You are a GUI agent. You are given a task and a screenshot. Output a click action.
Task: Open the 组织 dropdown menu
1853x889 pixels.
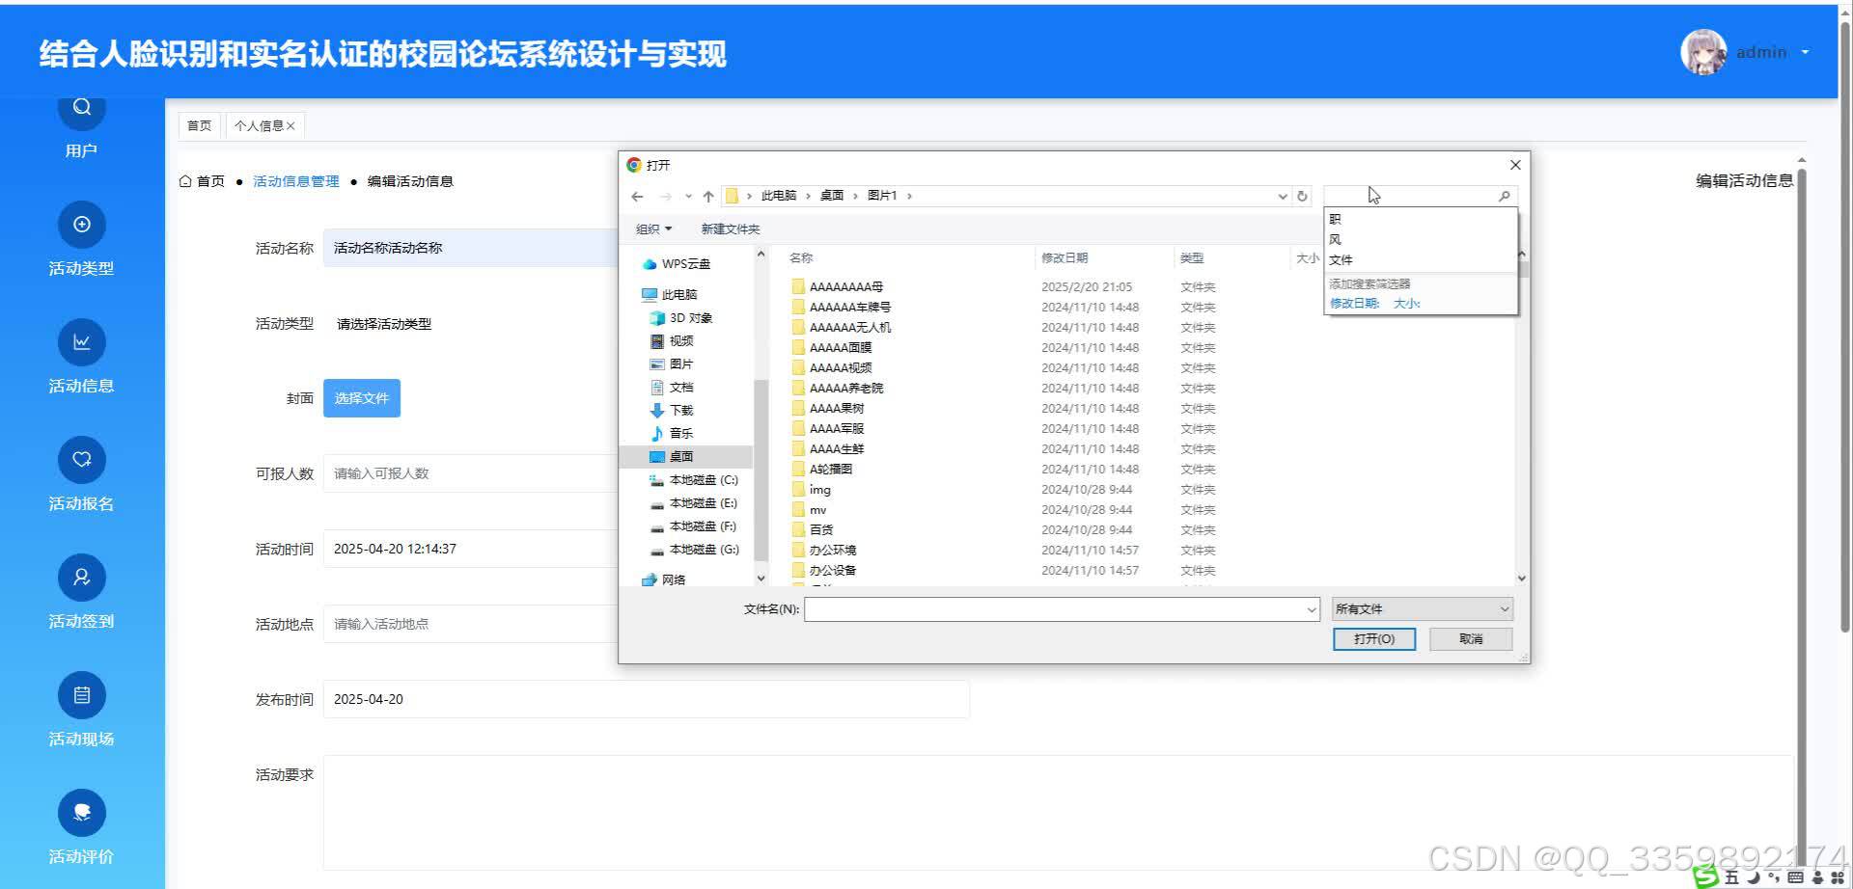(653, 229)
